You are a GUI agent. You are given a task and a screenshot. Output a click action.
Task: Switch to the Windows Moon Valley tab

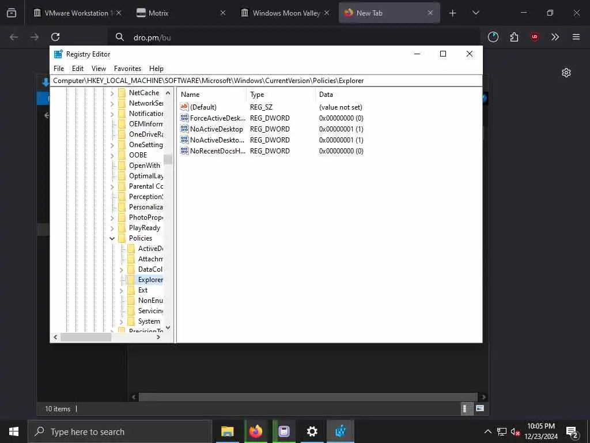[285, 13]
